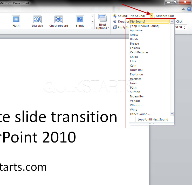Image resolution: width=192 pixels, height=185 pixels.
Task: Choose the Wind sound
Action: (149, 110)
